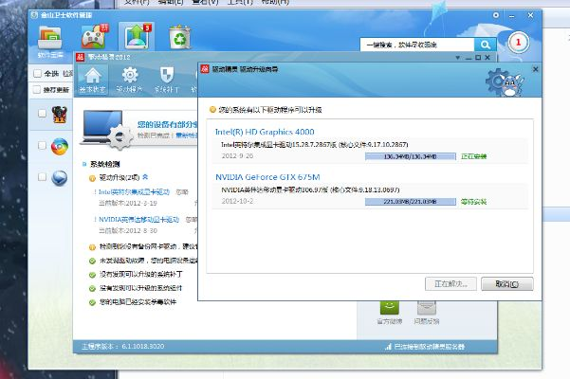The width and height of the screenshot is (570, 379).
Task: Toggle the select-all checkbox in Kingsoft window
Action: pyautogui.click(x=37, y=74)
